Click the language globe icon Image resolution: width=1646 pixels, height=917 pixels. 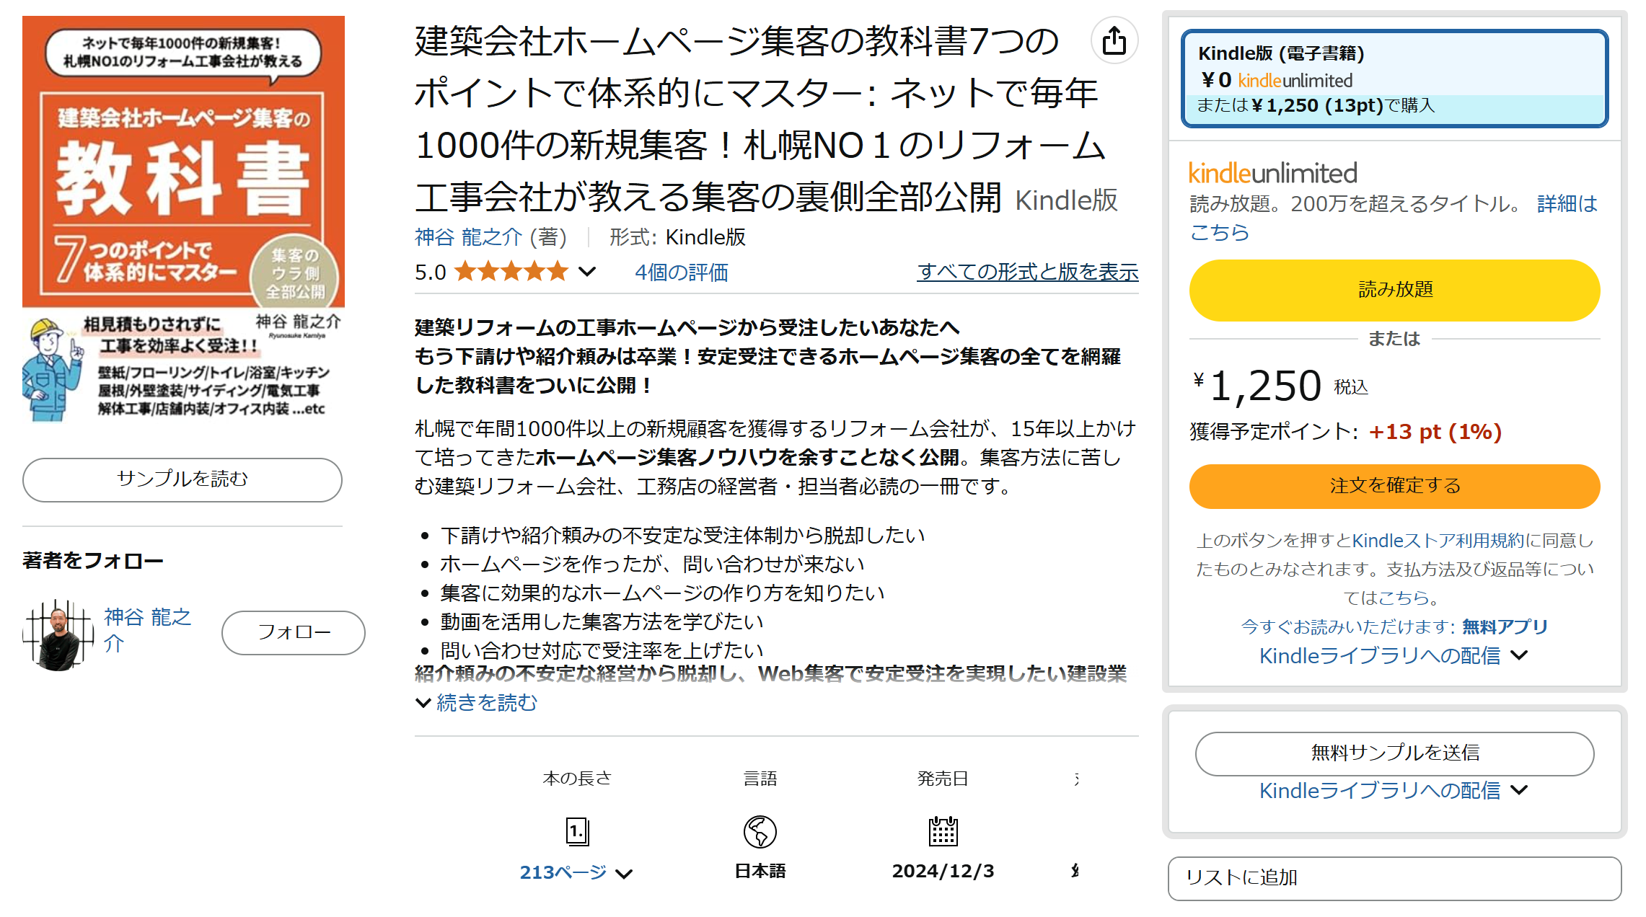[x=760, y=831]
